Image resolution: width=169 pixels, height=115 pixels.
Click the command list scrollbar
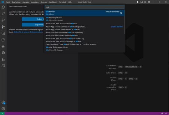[124, 22]
